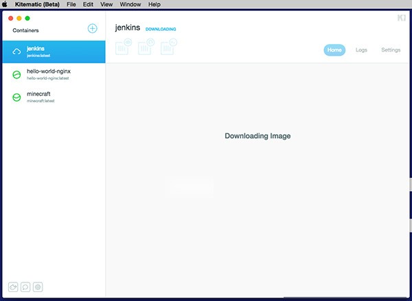This screenshot has width=412, height=301.
Task: Open the Window menu in menu bar
Action: 130,4
